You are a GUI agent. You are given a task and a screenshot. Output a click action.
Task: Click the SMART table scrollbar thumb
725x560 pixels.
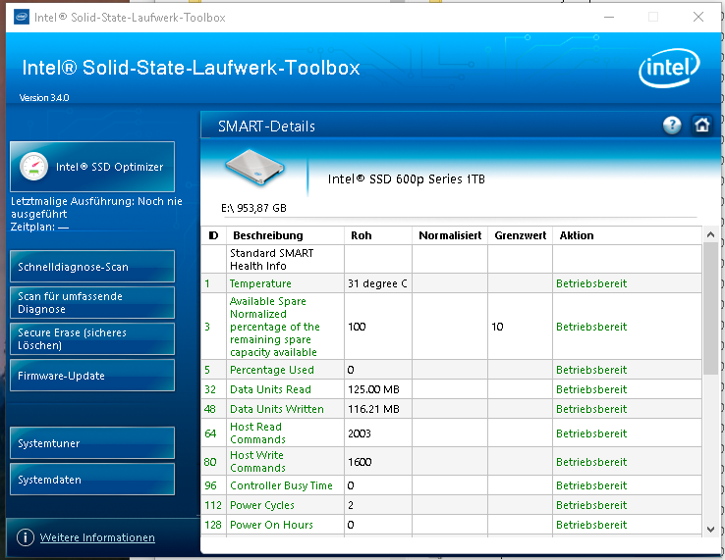[x=710, y=308]
